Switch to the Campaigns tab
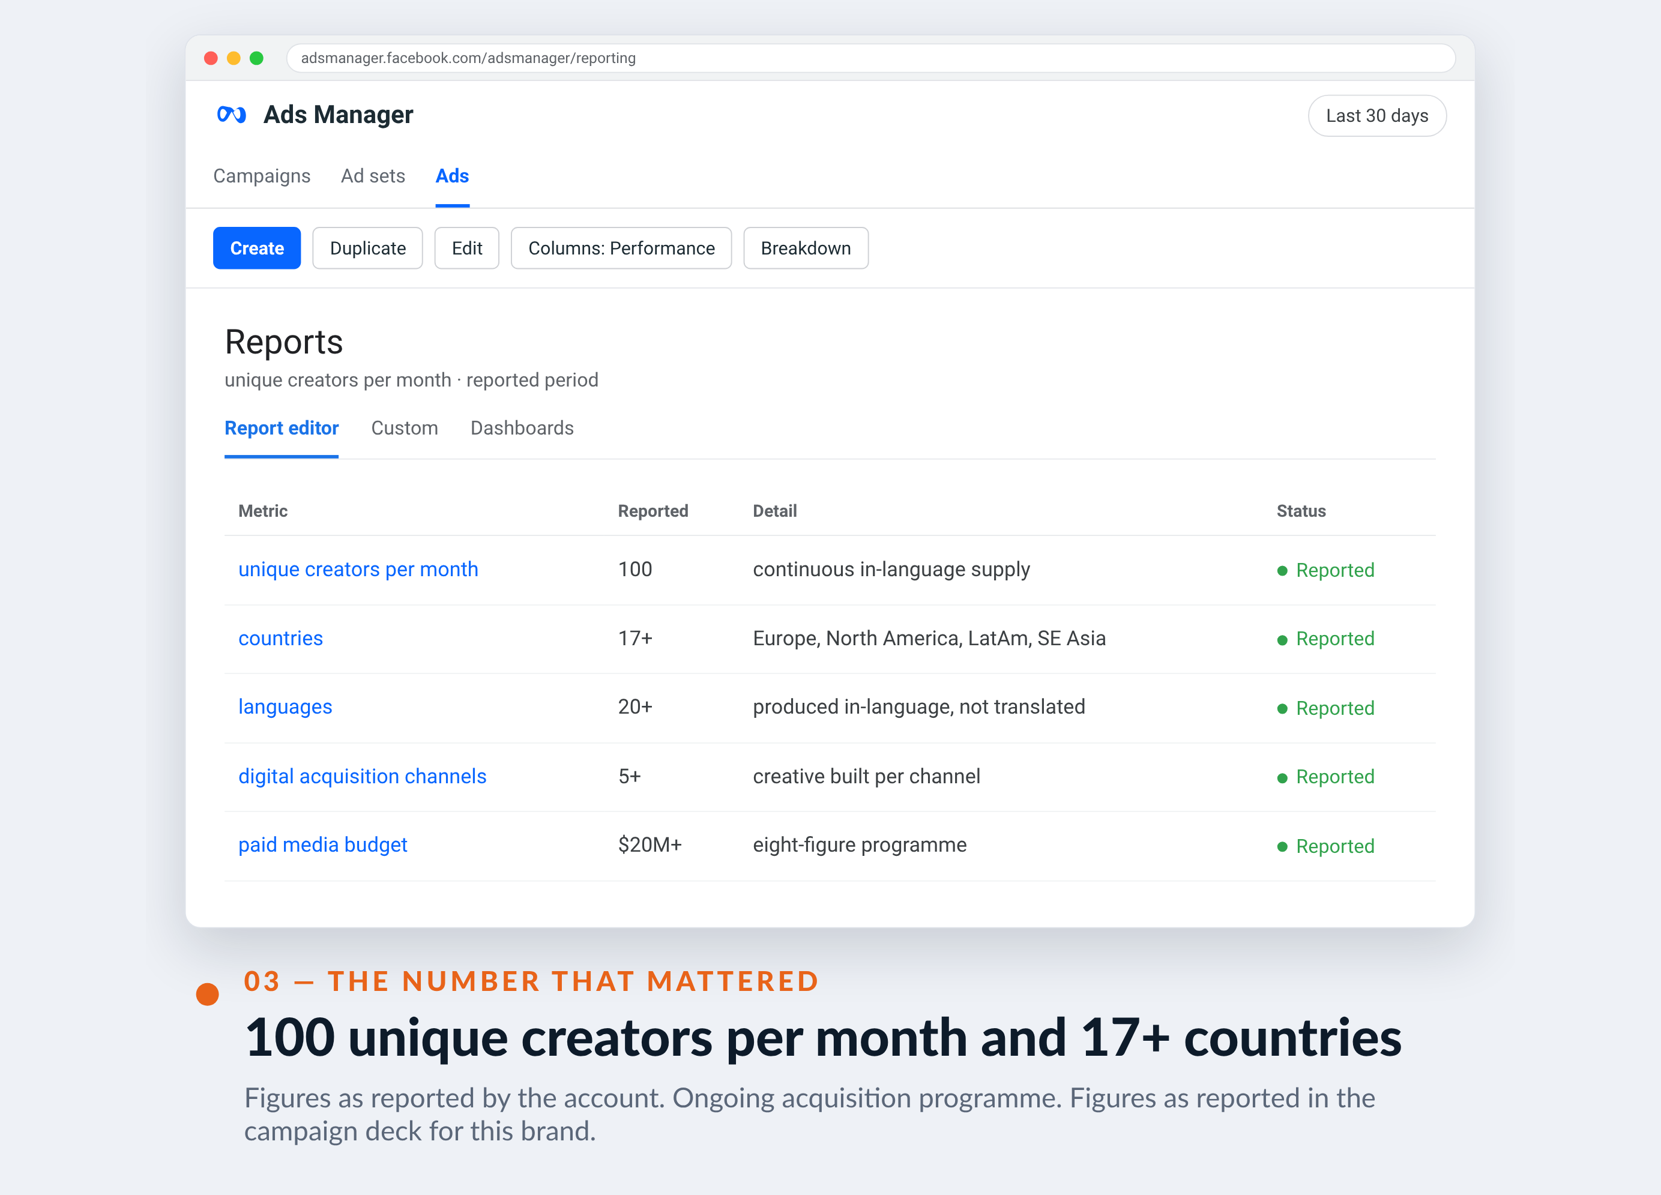Screen dimensions: 1661x1195 (x=262, y=176)
